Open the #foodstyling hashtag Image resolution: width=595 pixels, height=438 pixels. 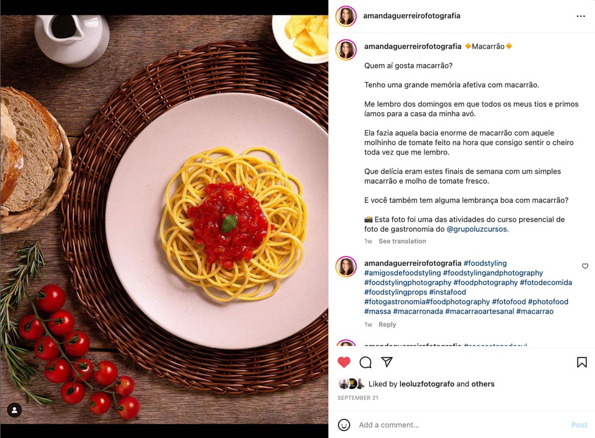pyautogui.click(x=485, y=263)
